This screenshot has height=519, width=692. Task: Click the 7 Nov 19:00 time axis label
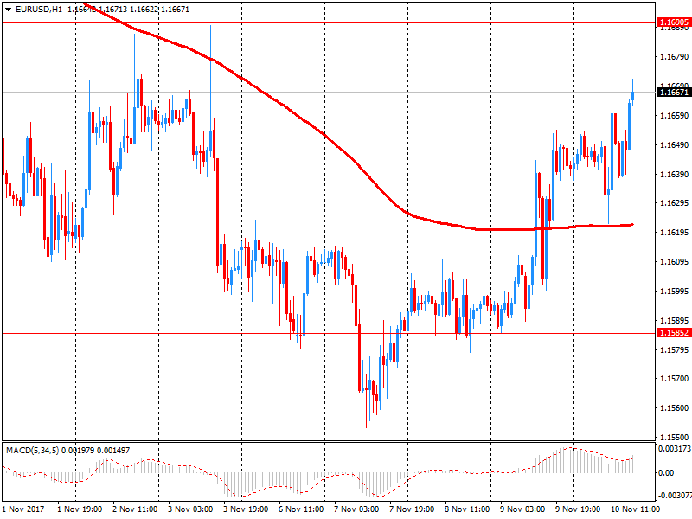[x=412, y=509]
